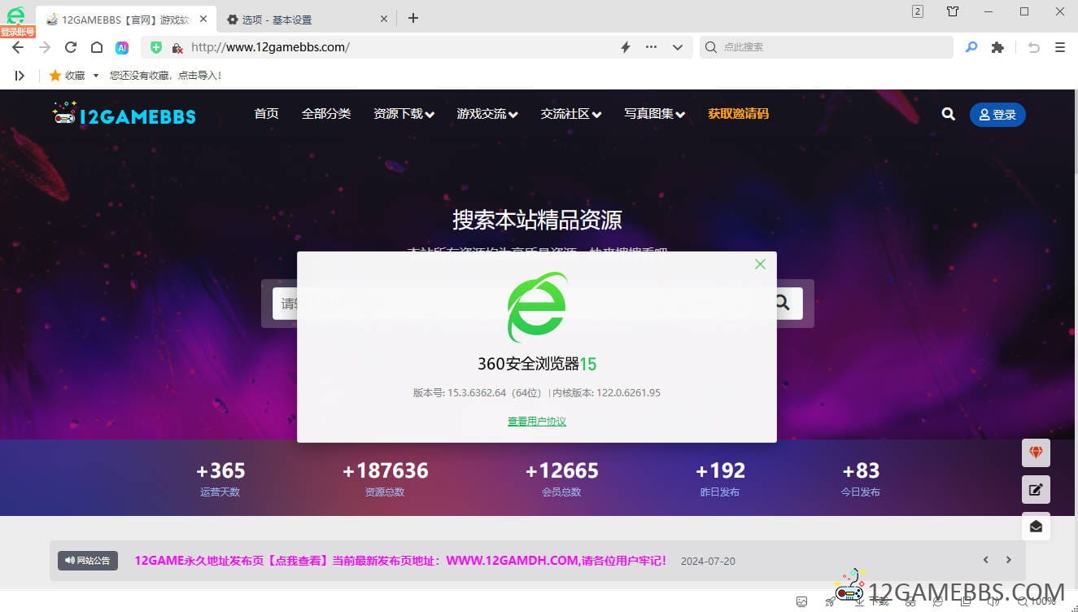The height and width of the screenshot is (612, 1078).
Task: Open the skin shirt icon
Action: click(953, 11)
